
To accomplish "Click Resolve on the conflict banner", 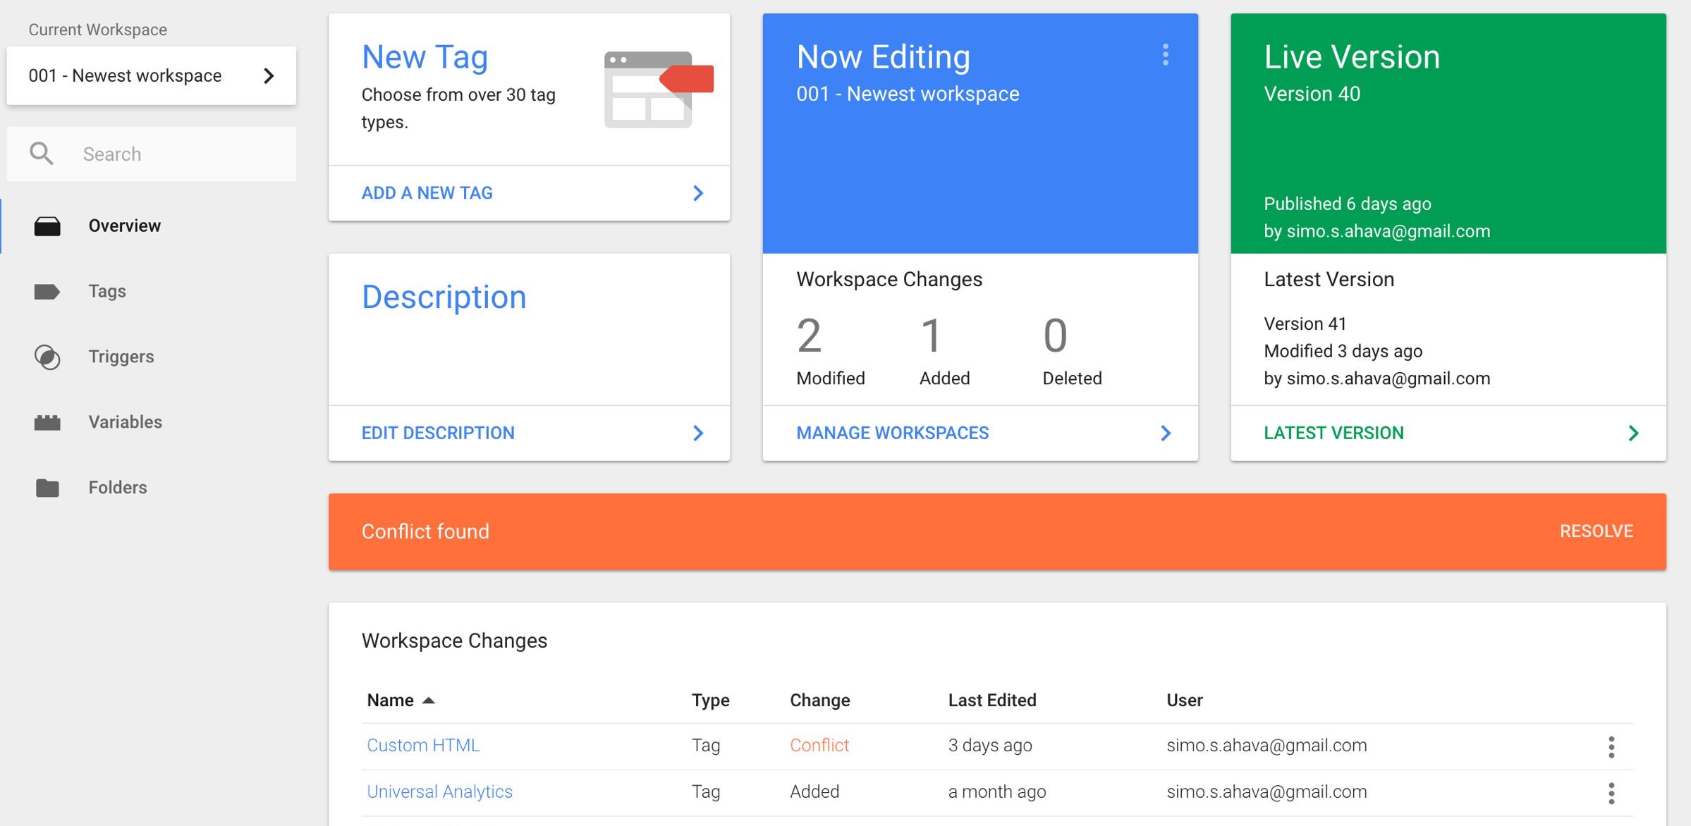I will [1596, 531].
